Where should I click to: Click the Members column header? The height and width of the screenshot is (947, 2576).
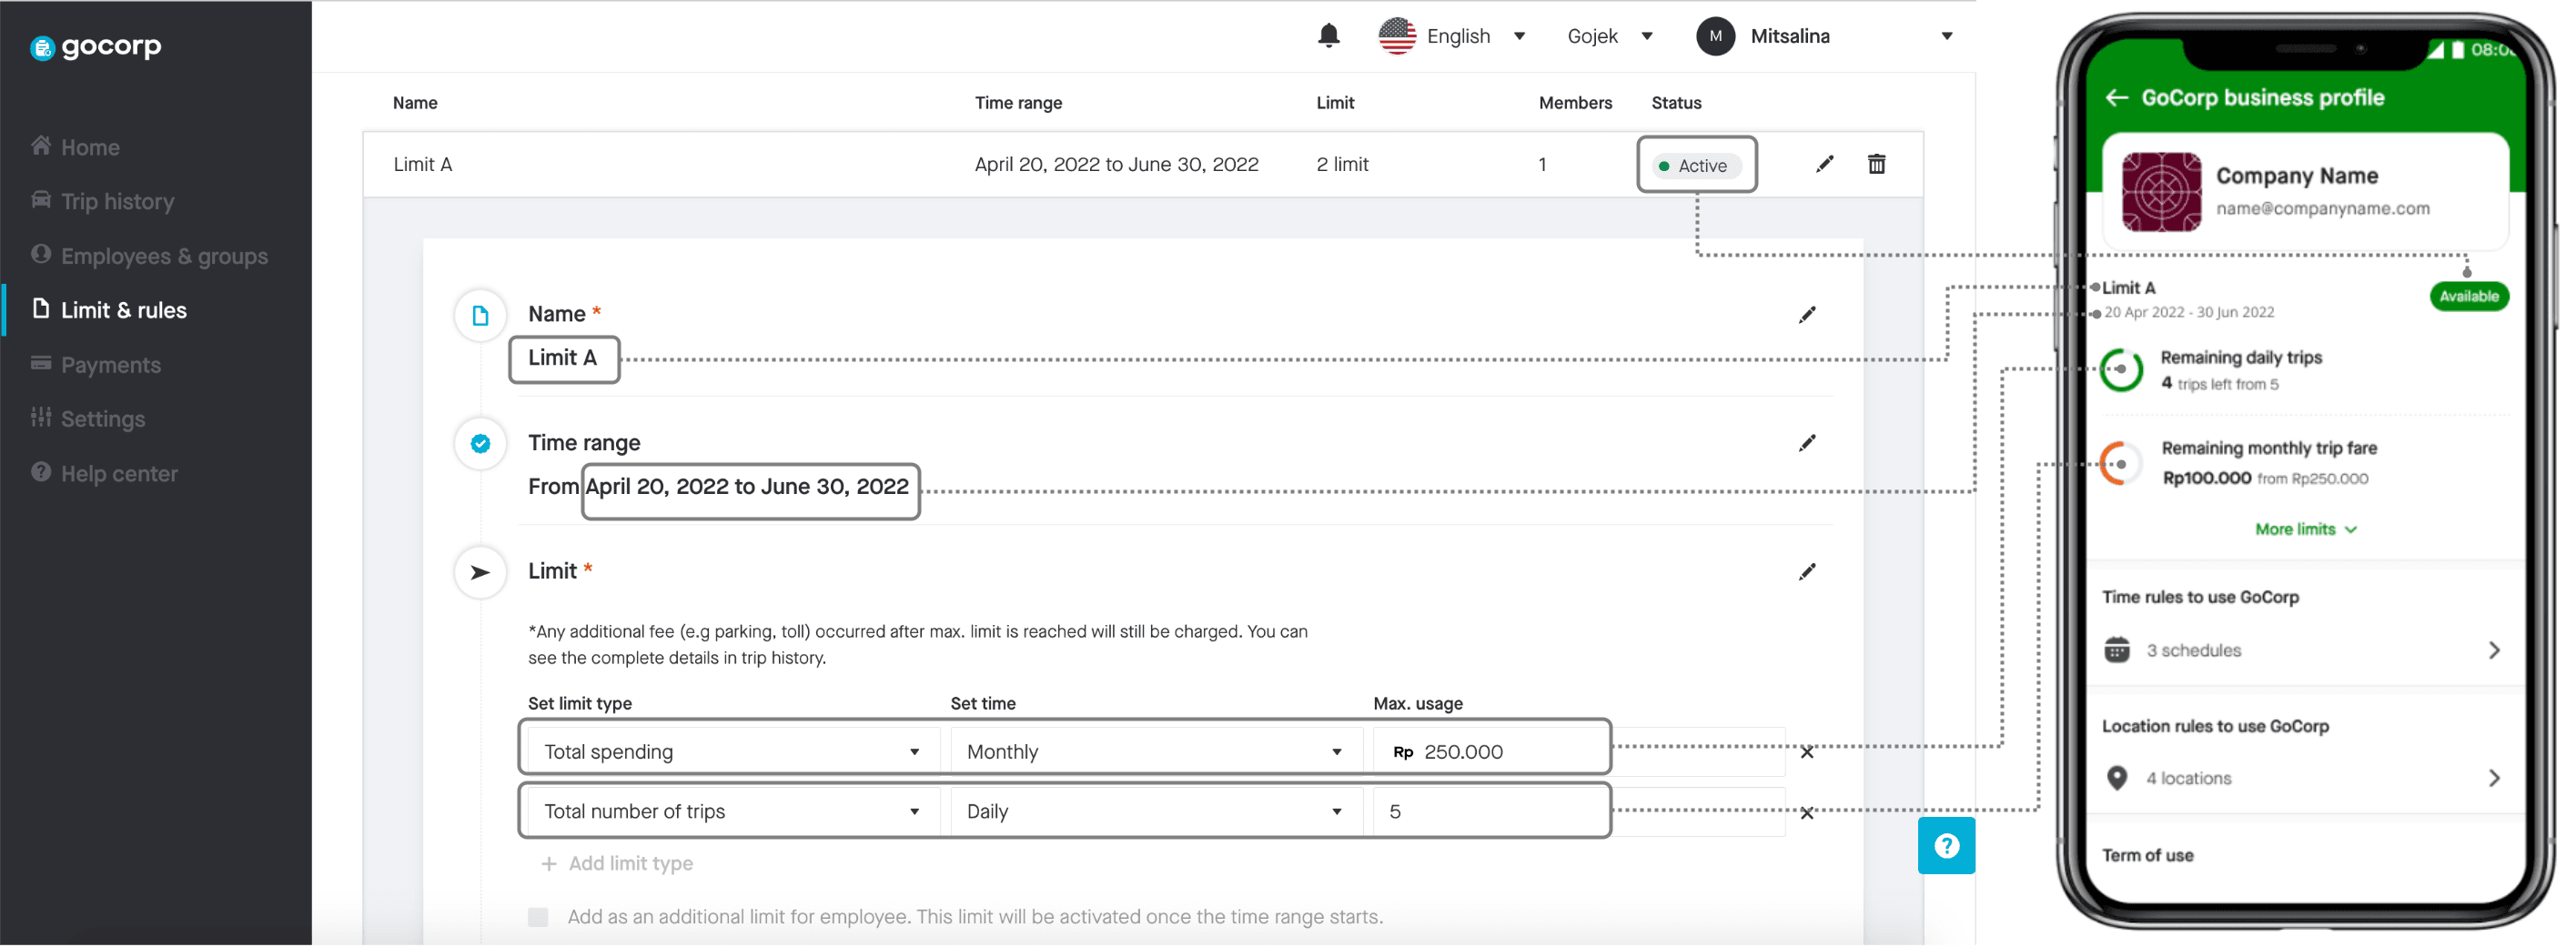[x=1574, y=103]
